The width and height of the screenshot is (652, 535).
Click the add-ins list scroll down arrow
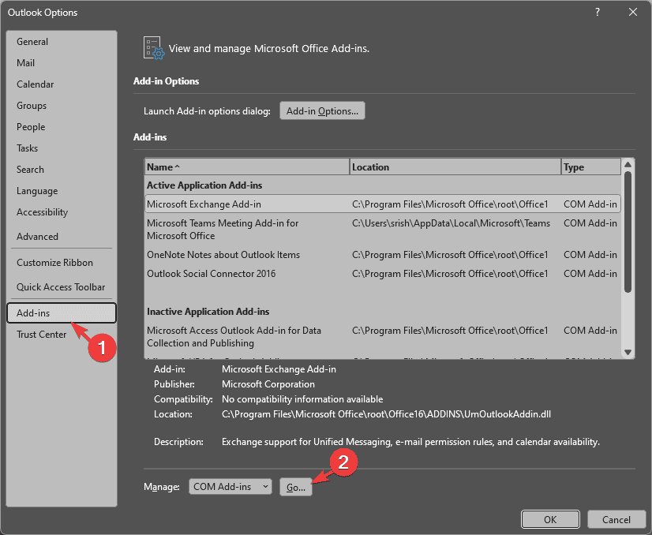click(x=628, y=353)
